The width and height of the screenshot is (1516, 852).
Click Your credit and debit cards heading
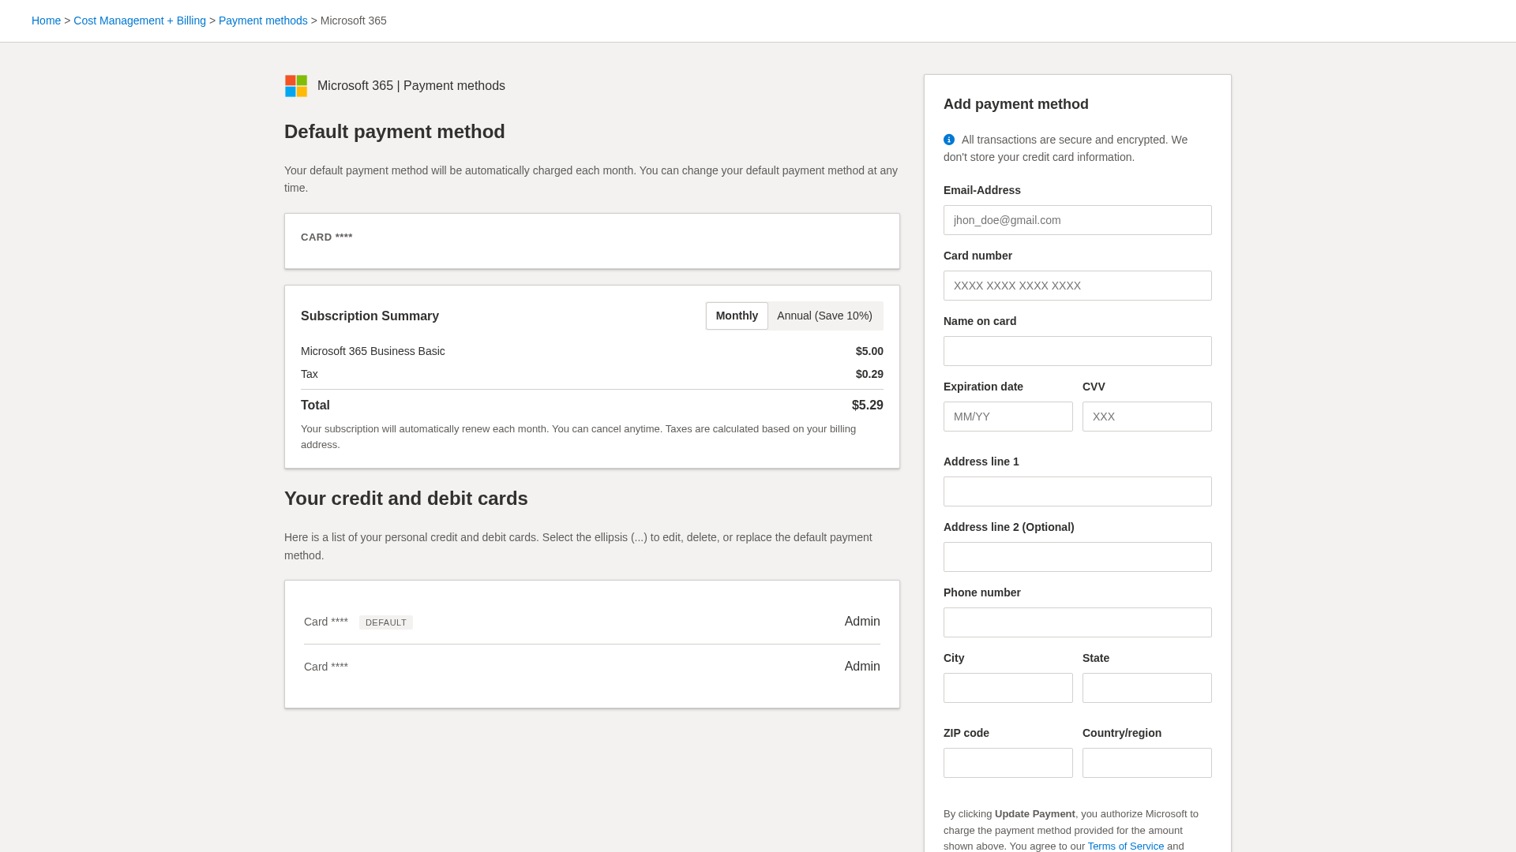406,499
